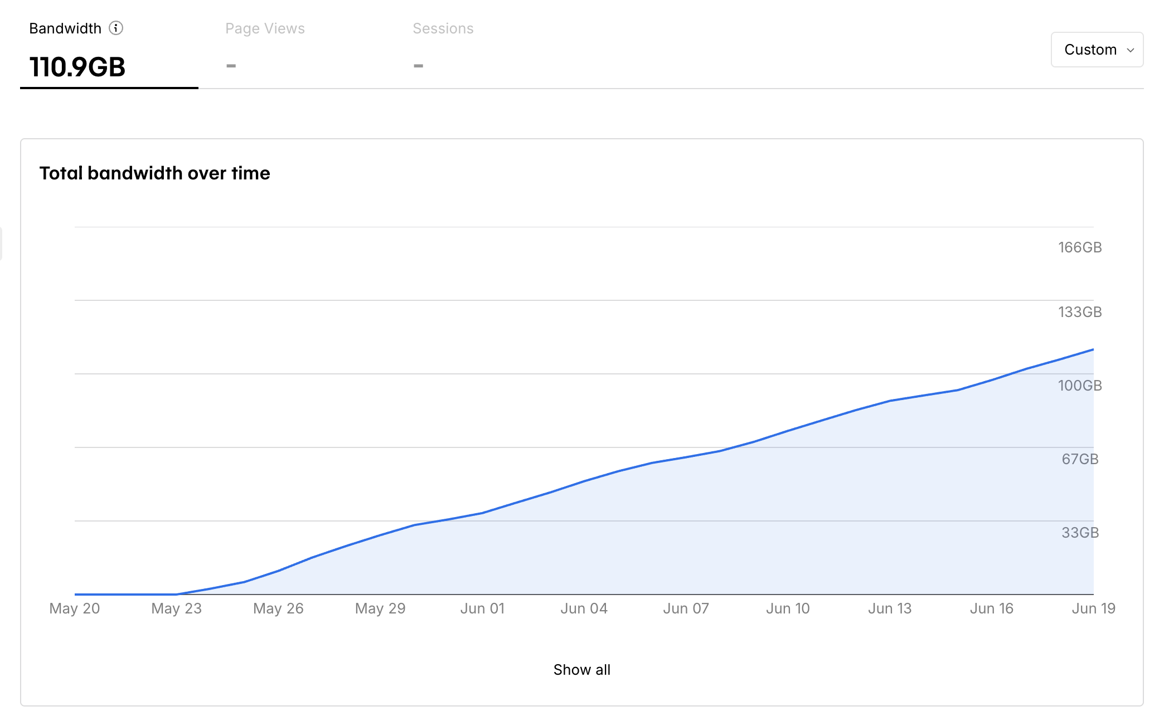Click the line's endpoint above Jun 19
The height and width of the screenshot is (721, 1164).
[x=1093, y=349]
